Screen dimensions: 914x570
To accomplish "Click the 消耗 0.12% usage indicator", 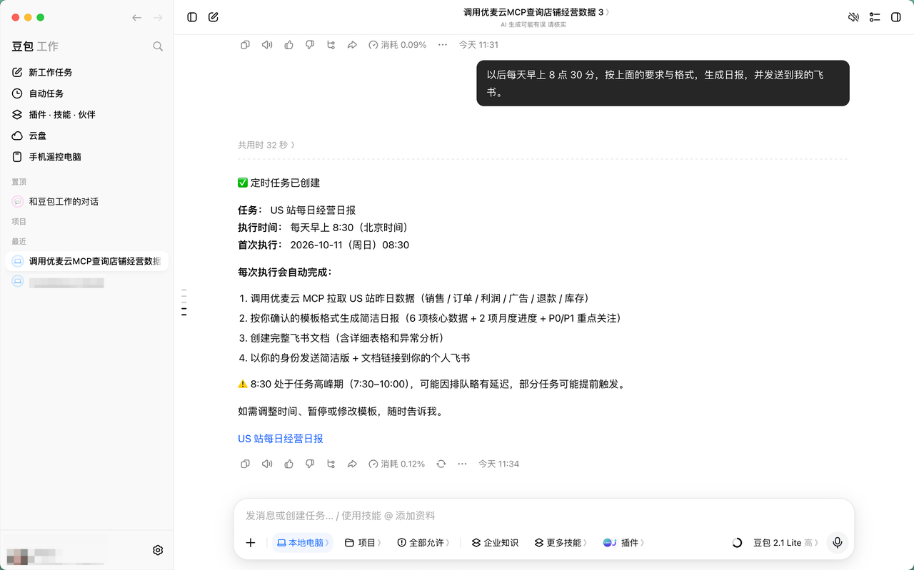I will (396, 464).
